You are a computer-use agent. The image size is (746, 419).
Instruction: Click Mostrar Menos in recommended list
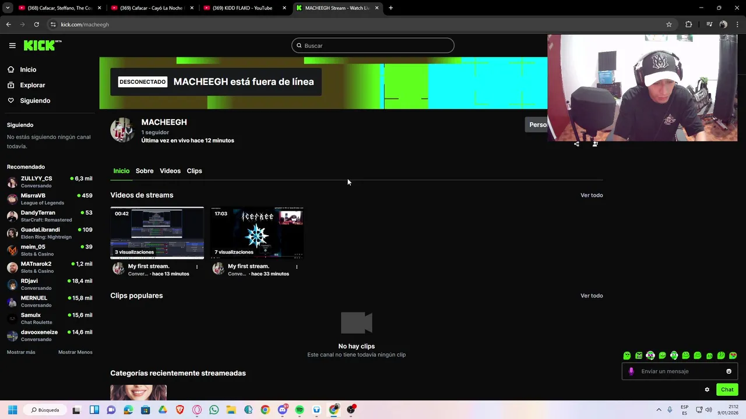75,352
